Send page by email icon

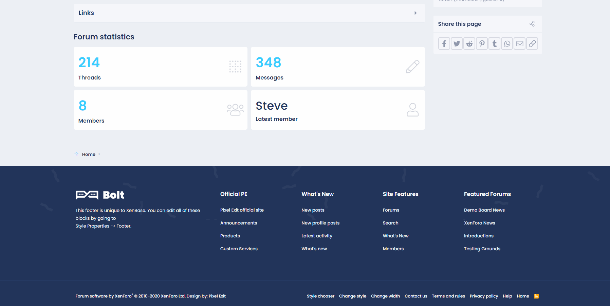519,44
